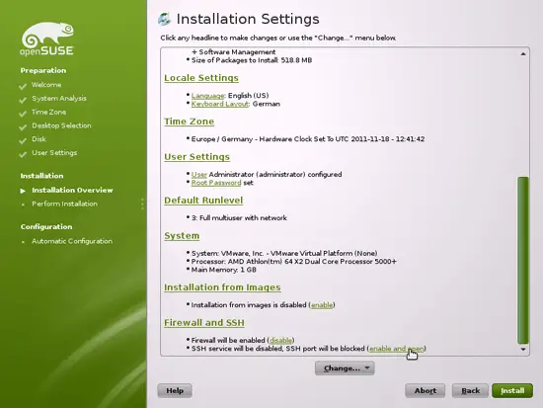Click the checkmark beside User Settings step
Viewport: 543px width, 408px height.
23,154
